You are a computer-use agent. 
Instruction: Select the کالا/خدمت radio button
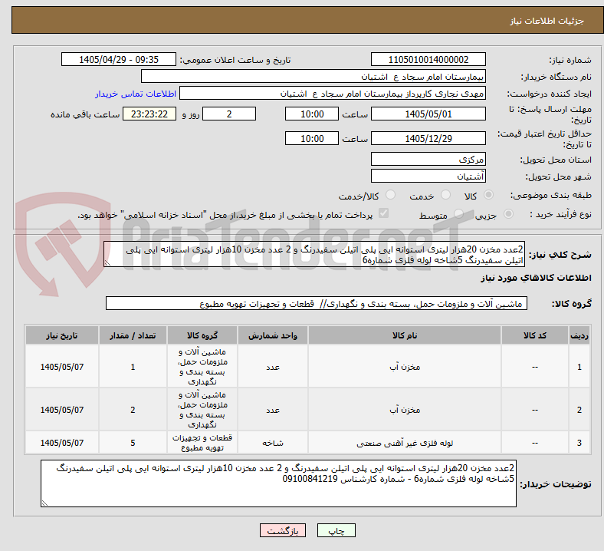(x=391, y=195)
